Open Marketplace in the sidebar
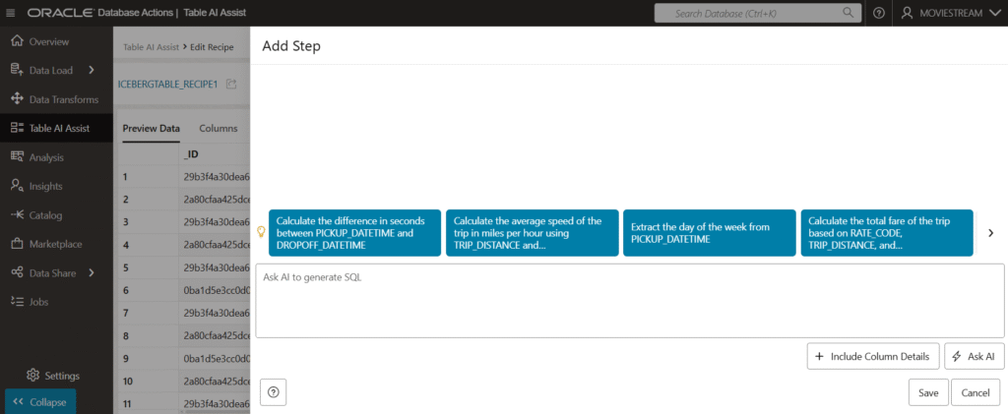The width and height of the screenshot is (1008, 414). tap(55, 244)
